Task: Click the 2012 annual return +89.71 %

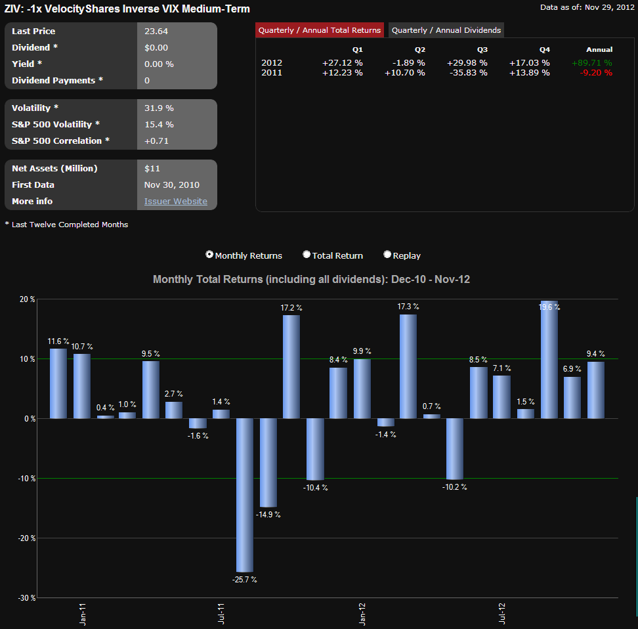Action: 591,62
